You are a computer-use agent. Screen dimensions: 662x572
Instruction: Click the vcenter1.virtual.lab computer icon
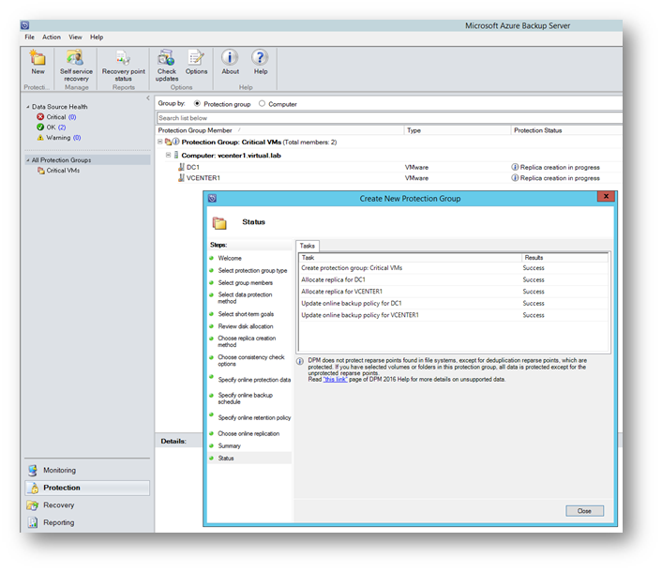tap(176, 156)
